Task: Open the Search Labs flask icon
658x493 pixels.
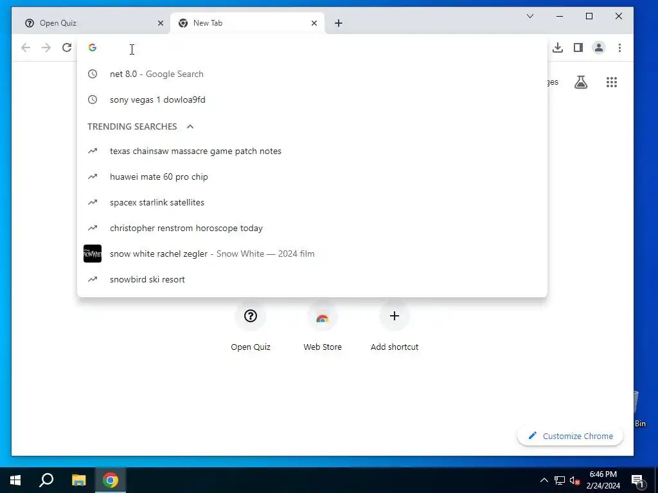Action: (x=581, y=82)
